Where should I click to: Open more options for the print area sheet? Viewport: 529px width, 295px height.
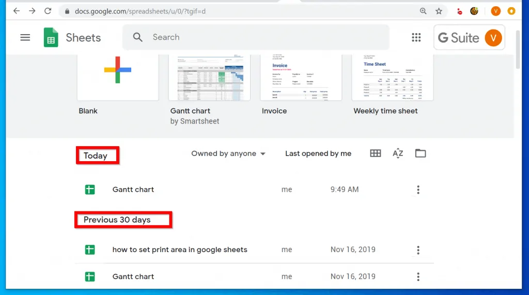point(418,250)
